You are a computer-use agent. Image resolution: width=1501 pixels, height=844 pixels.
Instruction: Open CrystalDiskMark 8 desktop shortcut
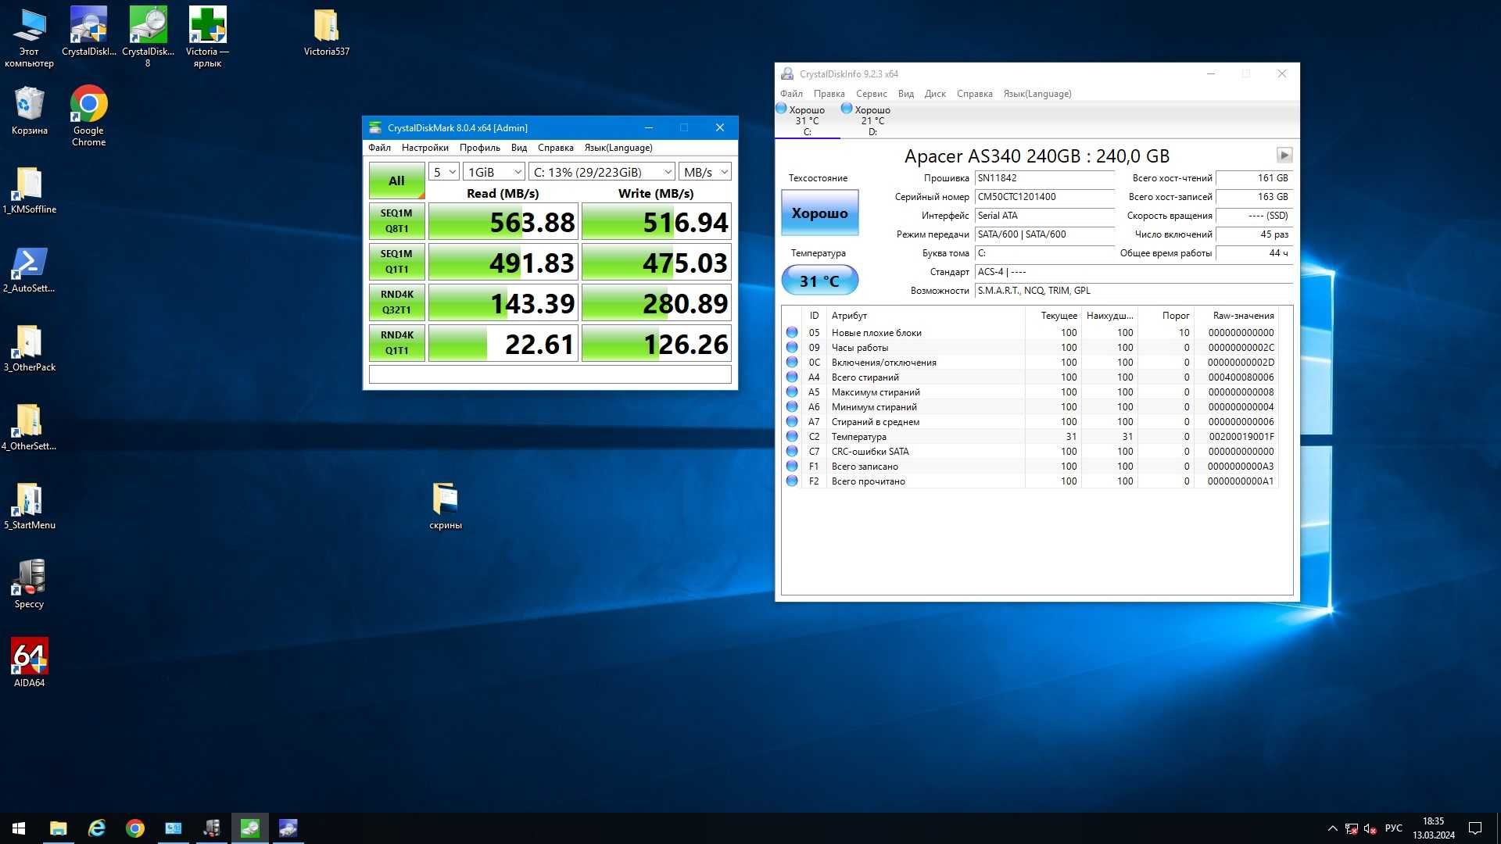pyautogui.click(x=148, y=37)
